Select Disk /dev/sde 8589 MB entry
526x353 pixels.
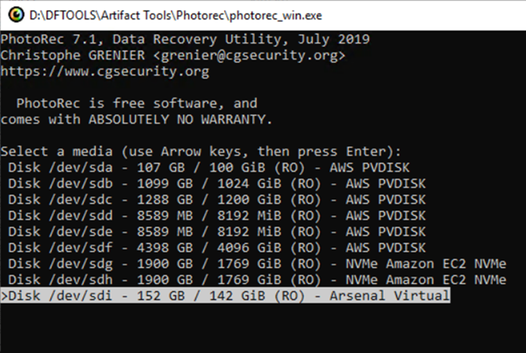[x=217, y=231]
